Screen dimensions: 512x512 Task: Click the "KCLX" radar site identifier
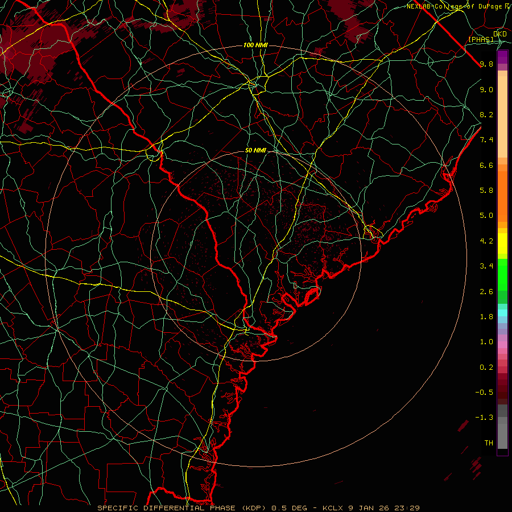click(334, 508)
